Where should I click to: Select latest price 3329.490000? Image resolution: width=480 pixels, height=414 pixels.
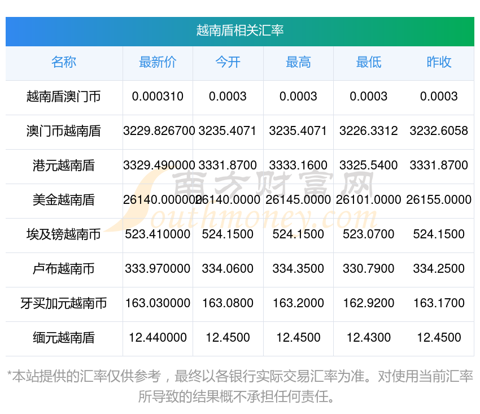coord(159,165)
